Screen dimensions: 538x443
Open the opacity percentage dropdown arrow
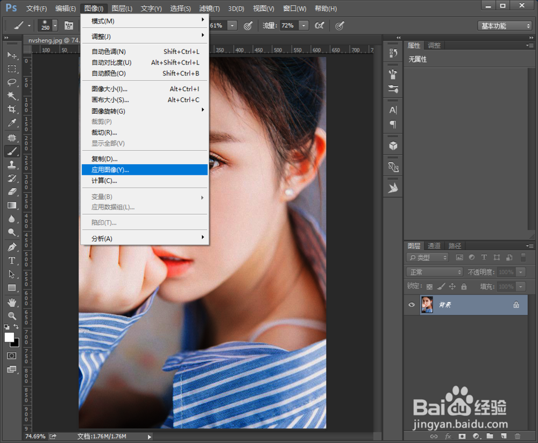(x=232, y=25)
